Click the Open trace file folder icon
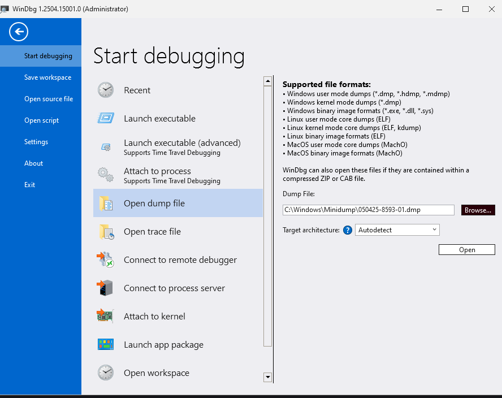Screen dimensions: 502x398 [106, 232]
